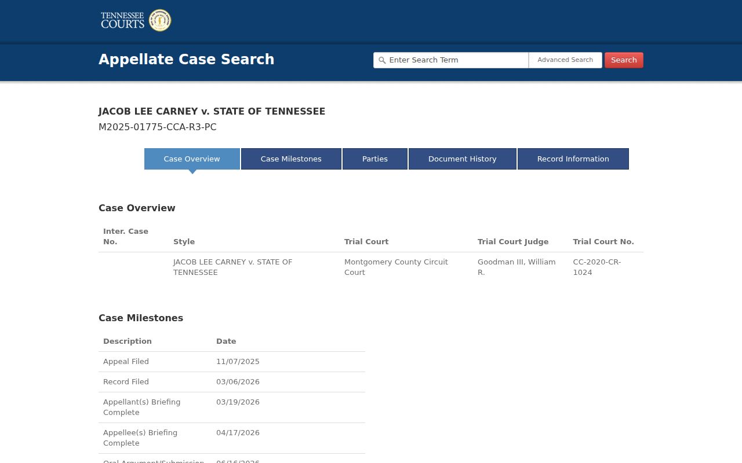Click Appellee(s) Briefing Complete milestone
The image size is (742, 463).
(x=140, y=438)
